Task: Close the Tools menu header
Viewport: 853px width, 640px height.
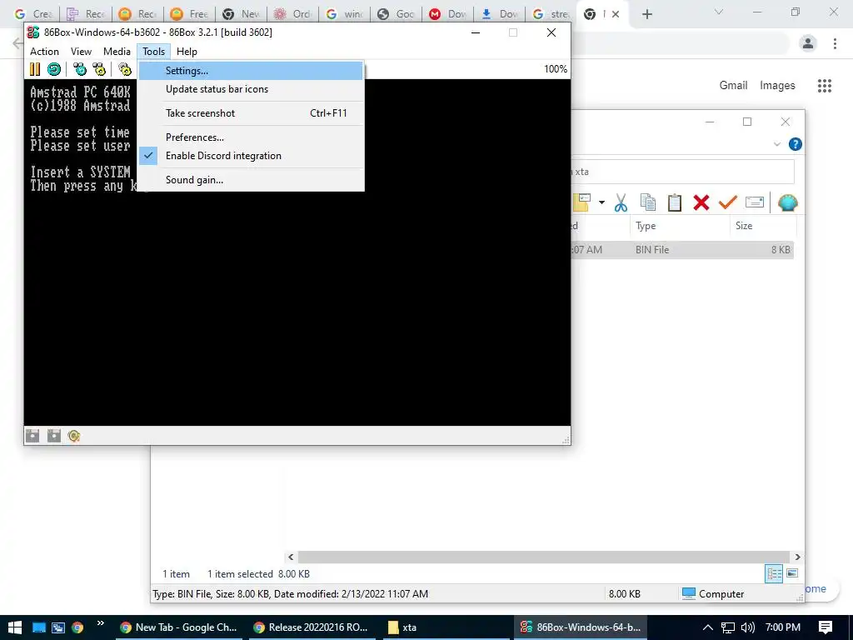Action: pos(153,51)
